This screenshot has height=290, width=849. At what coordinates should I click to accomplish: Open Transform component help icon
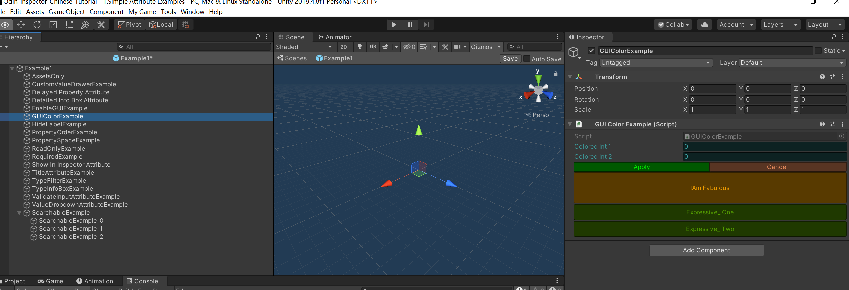point(822,77)
